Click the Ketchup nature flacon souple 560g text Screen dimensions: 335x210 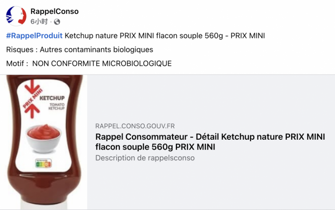pyautogui.click(x=164, y=36)
